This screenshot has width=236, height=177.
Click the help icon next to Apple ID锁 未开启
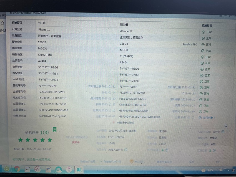[x=223, y=132]
